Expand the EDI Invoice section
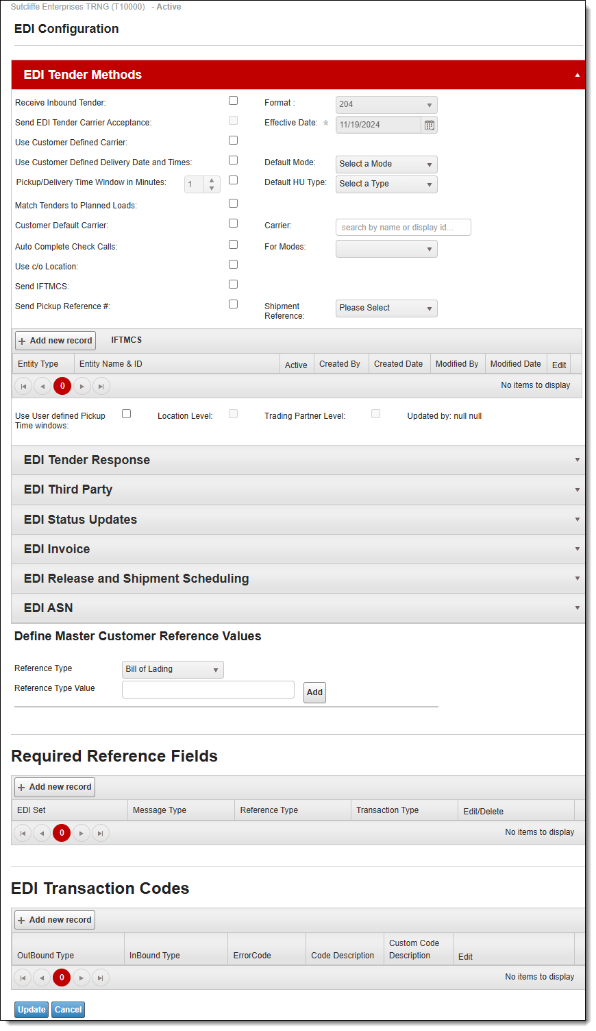Image resolution: width=596 pixels, height=1031 pixels. [x=298, y=549]
